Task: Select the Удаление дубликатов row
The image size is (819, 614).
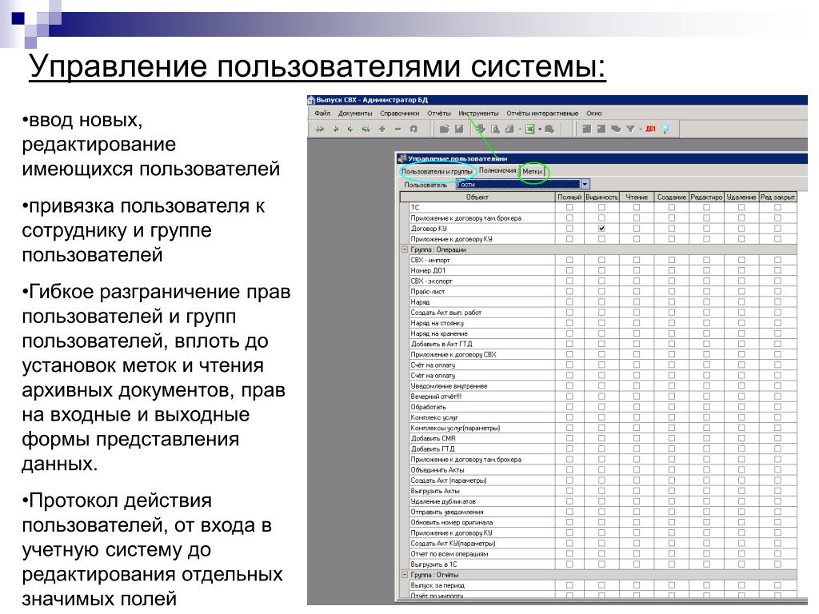Action: [481, 501]
